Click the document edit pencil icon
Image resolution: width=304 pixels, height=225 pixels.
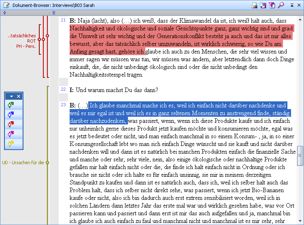(6, 5)
